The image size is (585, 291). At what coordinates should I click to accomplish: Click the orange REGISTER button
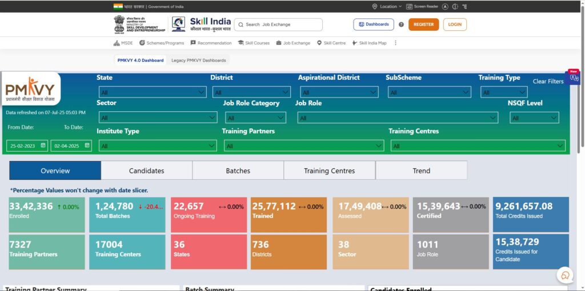point(423,25)
